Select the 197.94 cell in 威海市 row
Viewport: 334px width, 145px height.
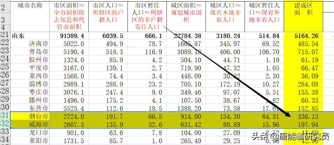[303, 124]
